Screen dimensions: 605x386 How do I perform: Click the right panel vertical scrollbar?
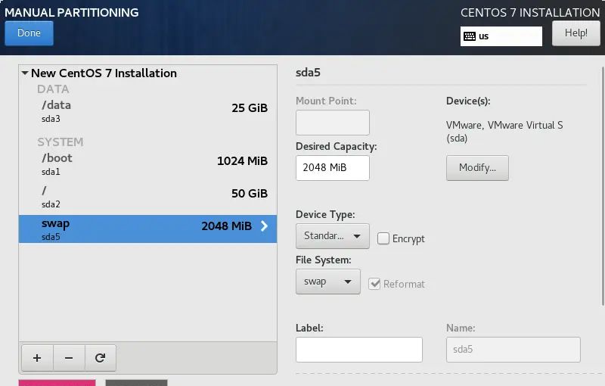coord(603,185)
